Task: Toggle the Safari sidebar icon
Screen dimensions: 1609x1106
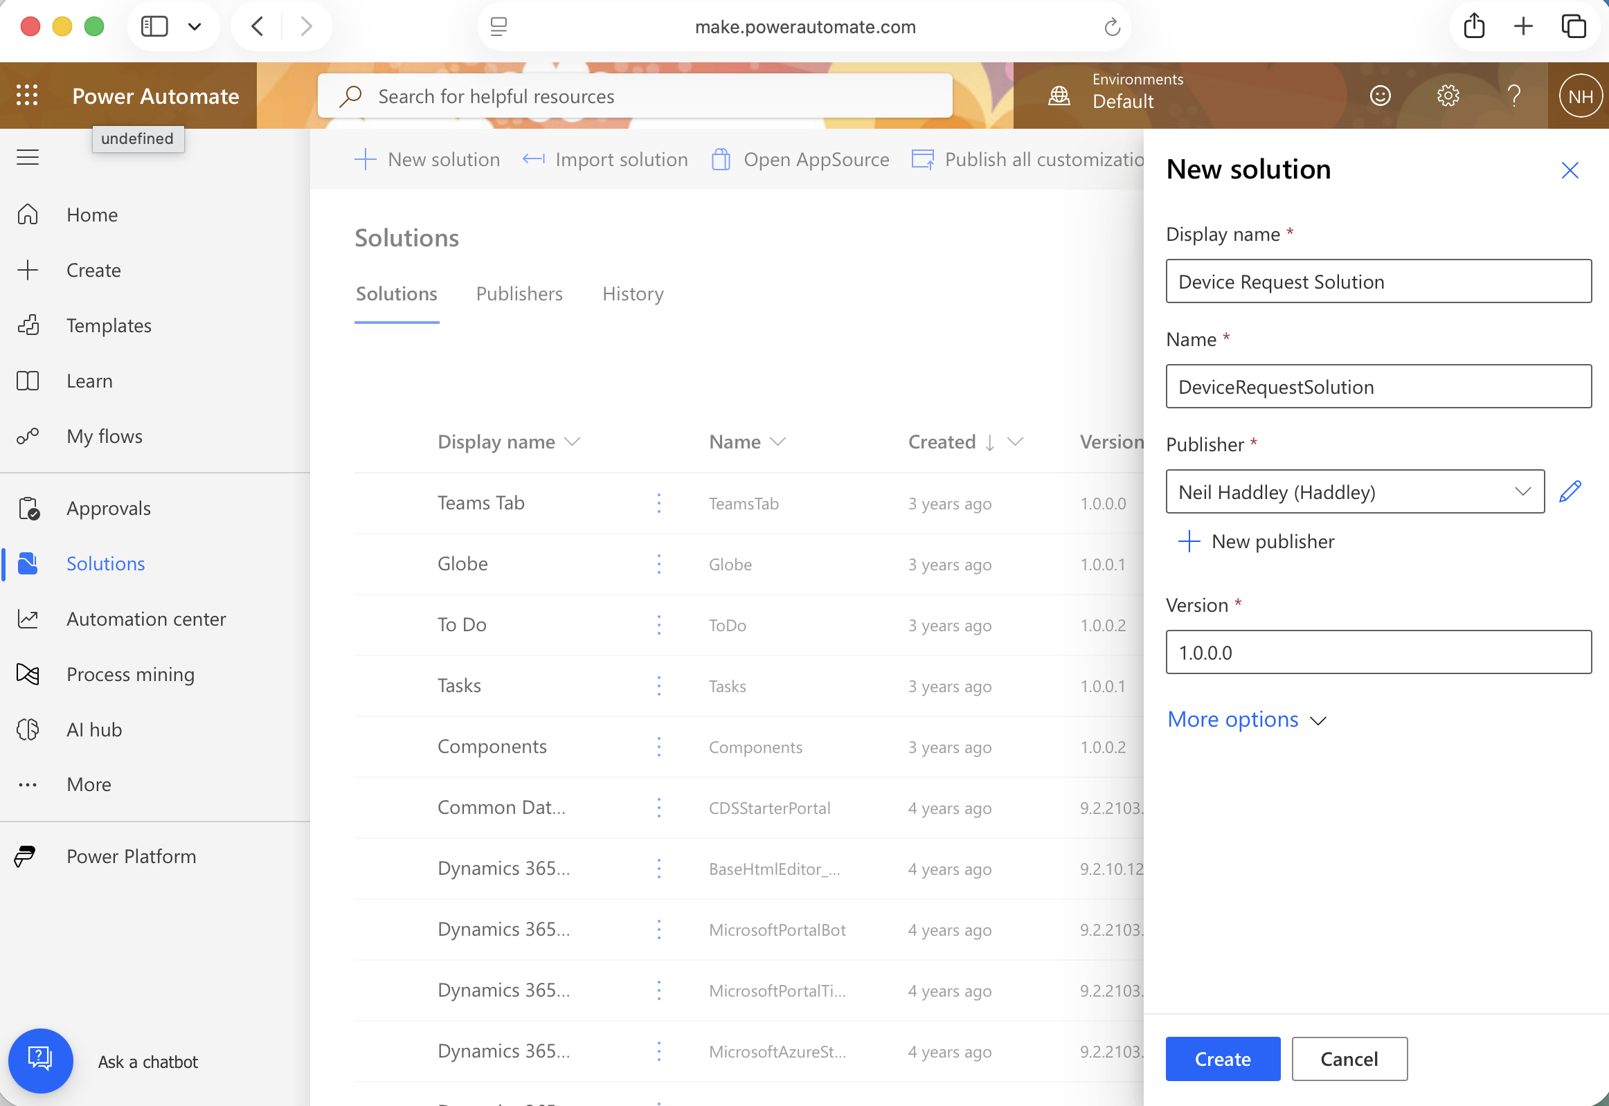Action: (x=154, y=26)
